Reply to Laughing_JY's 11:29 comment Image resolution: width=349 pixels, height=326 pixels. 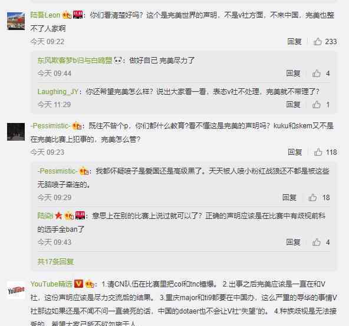(x=293, y=104)
